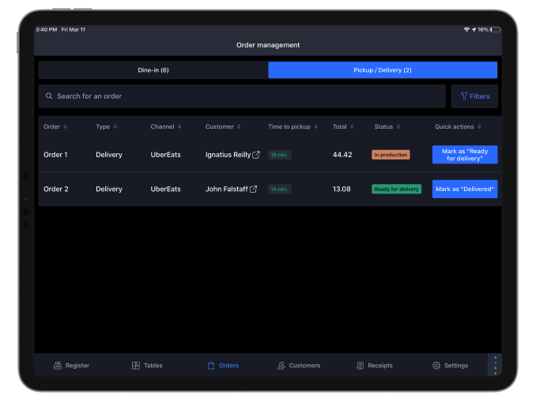
Task: Focus the Search for an order field
Action: pos(245,96)
